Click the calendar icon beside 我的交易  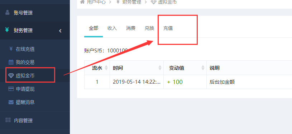tap(11, 62)
